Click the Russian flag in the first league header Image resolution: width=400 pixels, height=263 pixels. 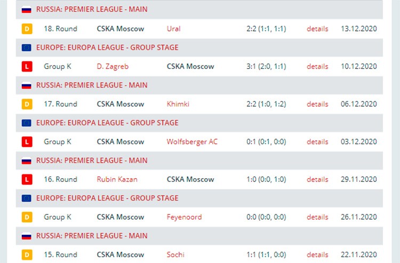(x=27, y=10)
